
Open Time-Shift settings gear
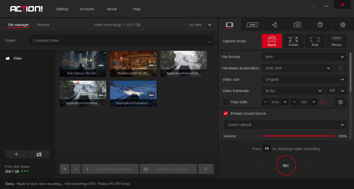click(x=340, y=102)
